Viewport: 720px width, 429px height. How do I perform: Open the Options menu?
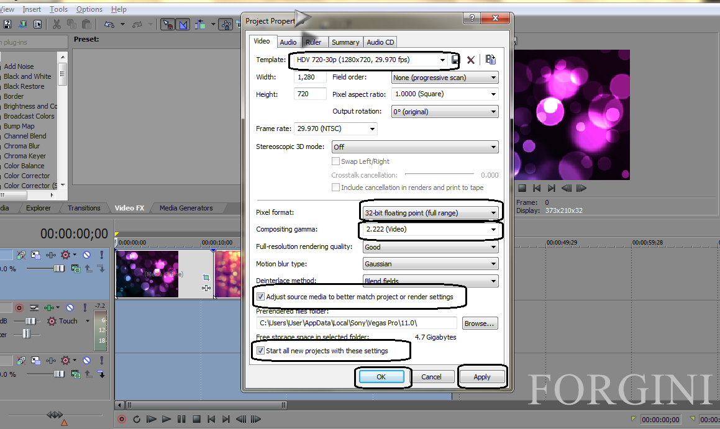tap(89, 9)
